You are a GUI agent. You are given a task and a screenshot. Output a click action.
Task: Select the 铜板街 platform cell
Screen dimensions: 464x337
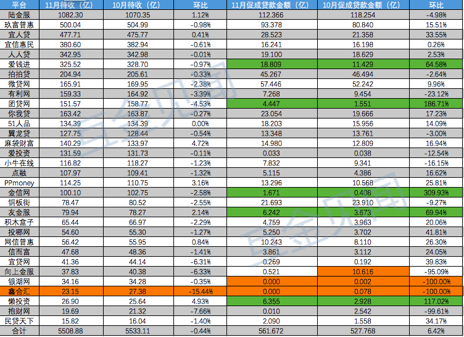(19, 202)
